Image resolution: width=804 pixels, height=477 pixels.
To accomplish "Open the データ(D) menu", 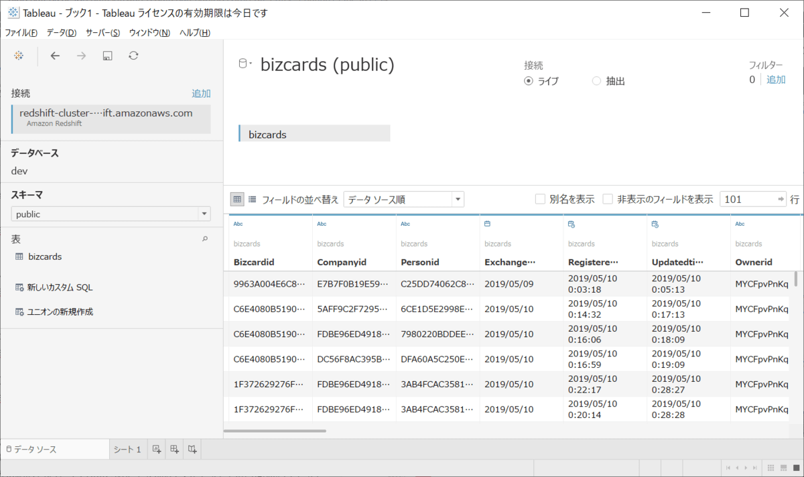I will (x=62, y=33).
